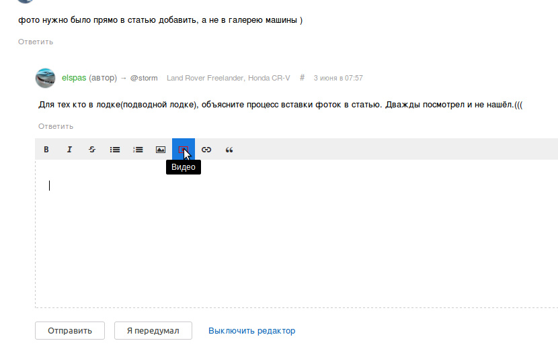Click the comment text 'Для тех кто в лодке'
This screenshot has width=558, height=345.
pos(280,105)
